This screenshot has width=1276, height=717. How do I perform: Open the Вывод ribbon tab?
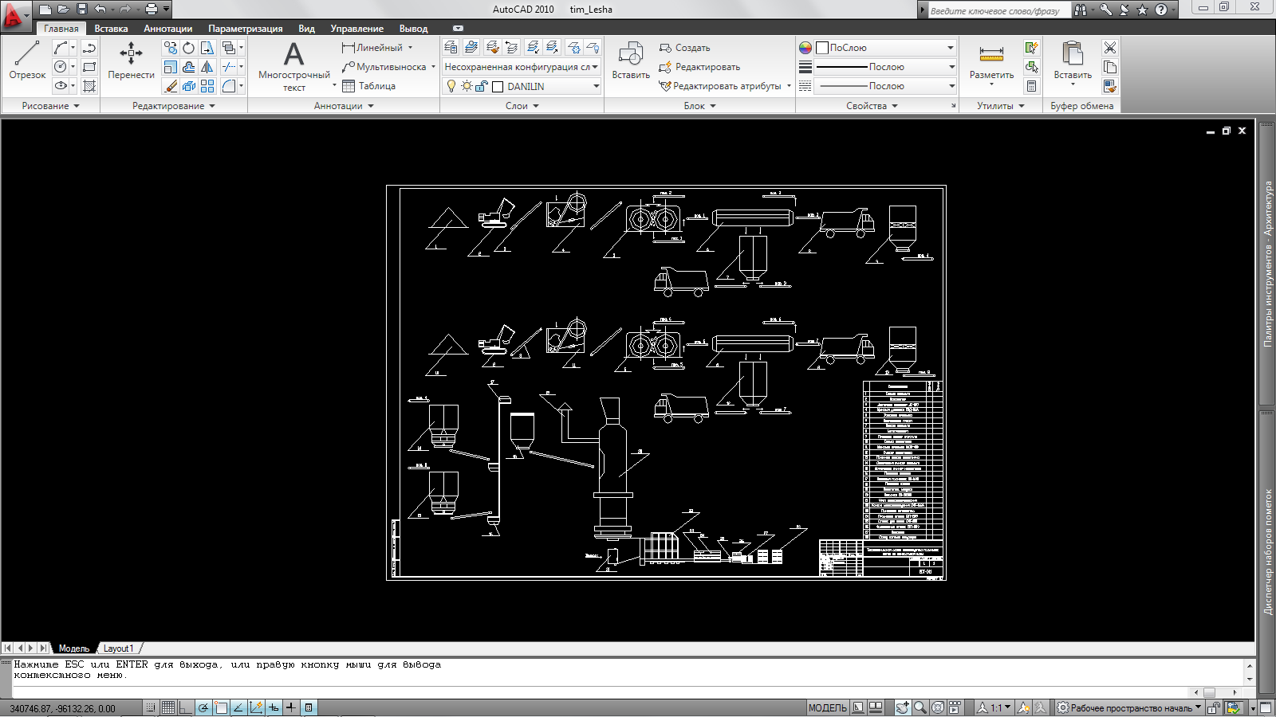(x=413, y=29)
